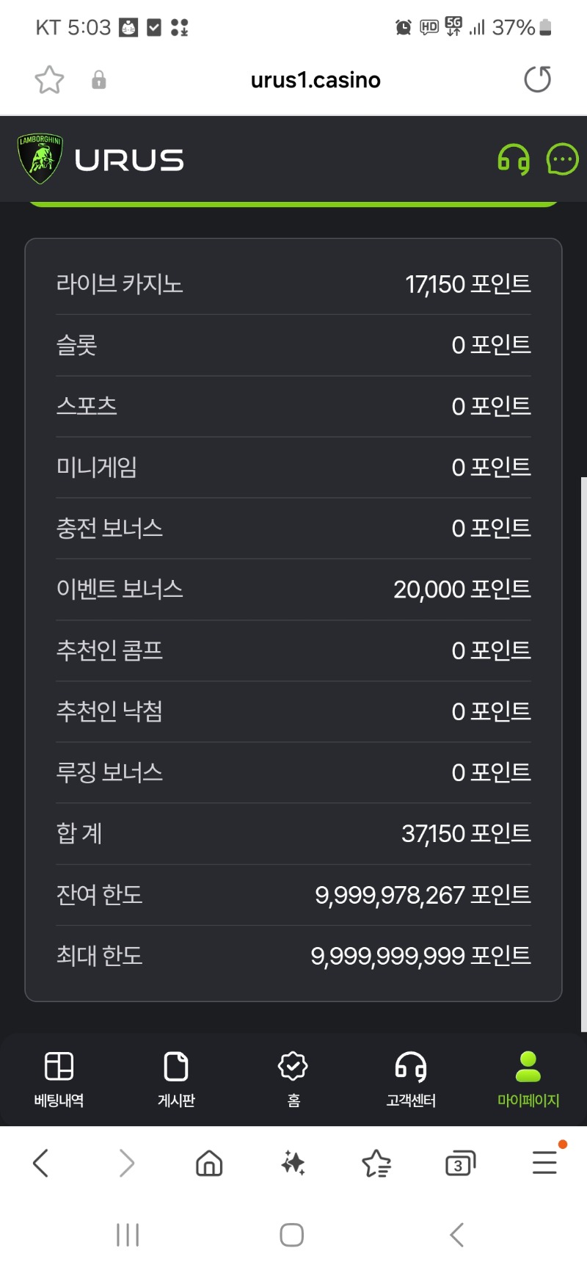The image size is (587, 1273).
Task: Tap the bookmark star in the address bar
Action: pos(49,79)
